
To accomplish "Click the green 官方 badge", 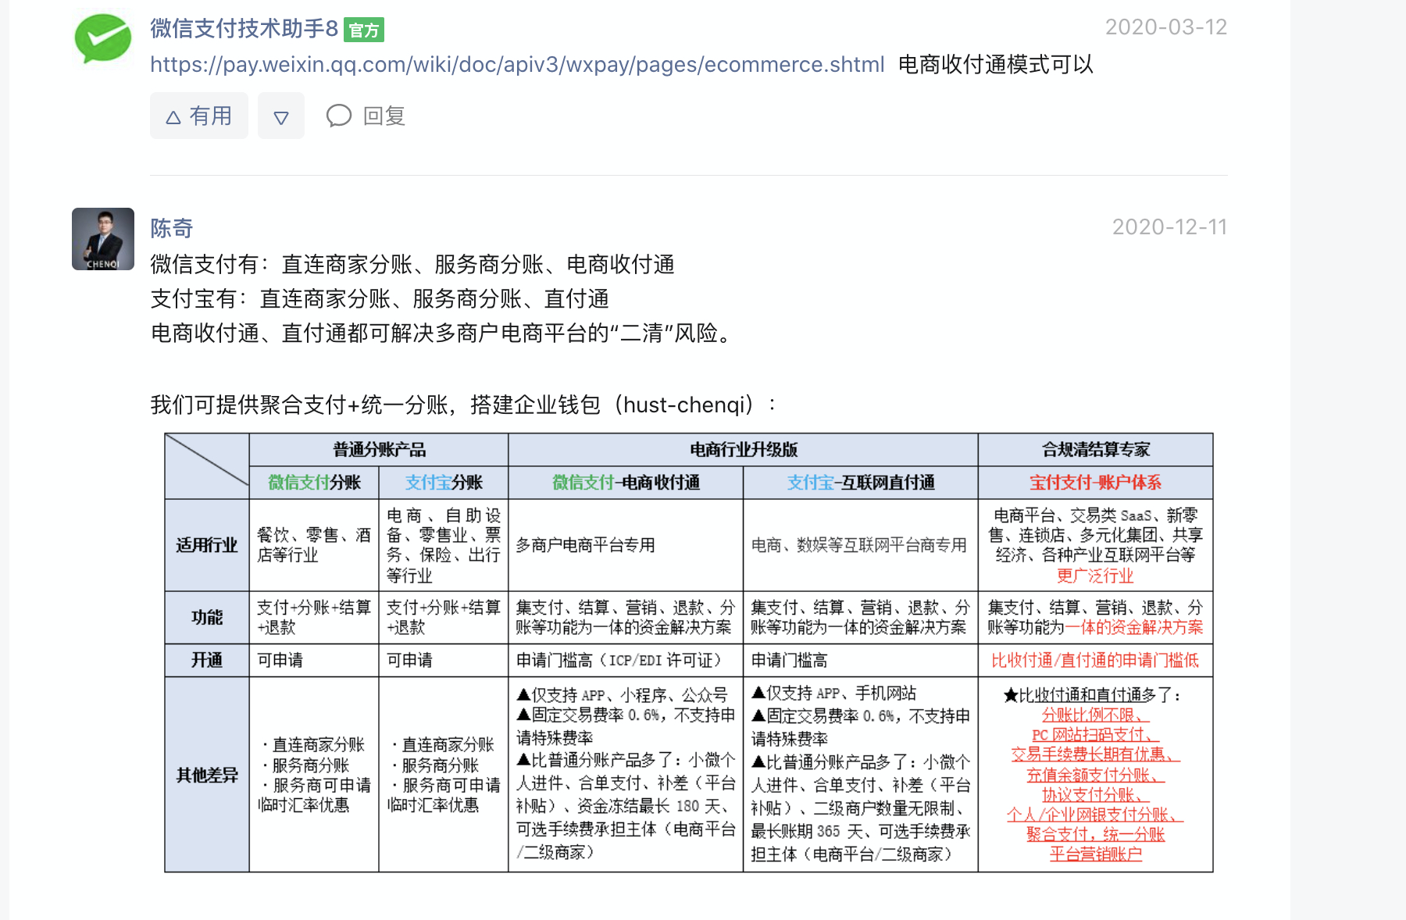I will click(363, 30).
